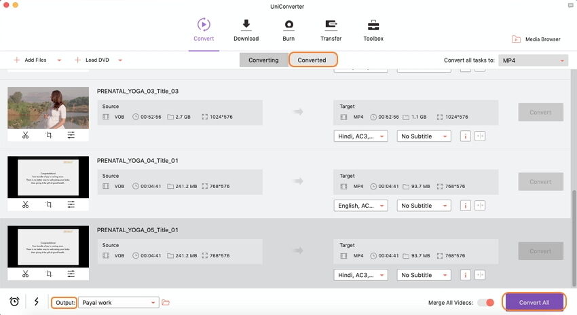Image resolution: width=577 pixels, height=315 pixels.
Task: Open output folder icon
Action: click(166, 303)
